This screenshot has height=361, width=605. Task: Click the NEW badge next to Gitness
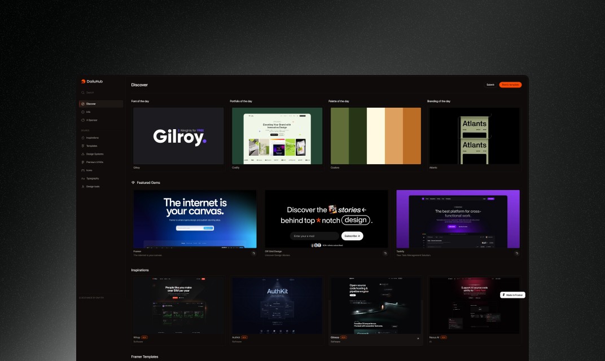coord(343,337)
